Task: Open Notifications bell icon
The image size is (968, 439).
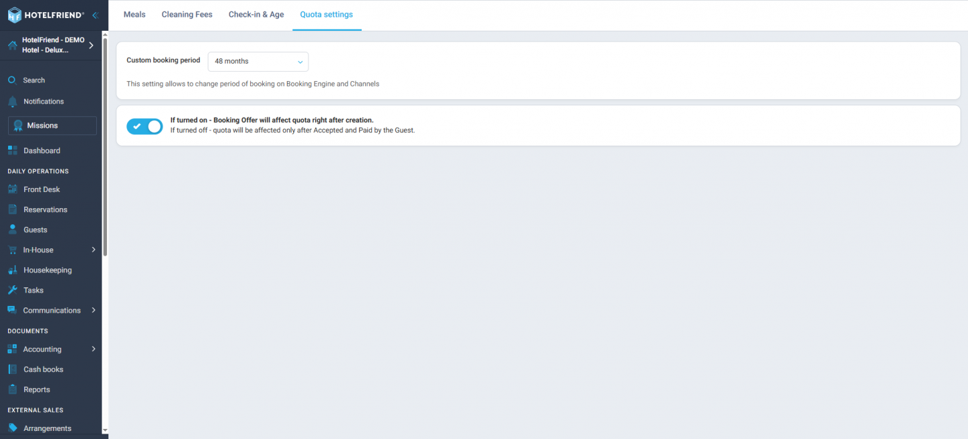Action: point(12,101)
